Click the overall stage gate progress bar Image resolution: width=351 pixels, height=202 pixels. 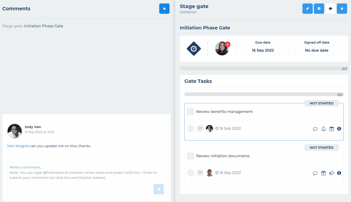[x=264, y=68]
